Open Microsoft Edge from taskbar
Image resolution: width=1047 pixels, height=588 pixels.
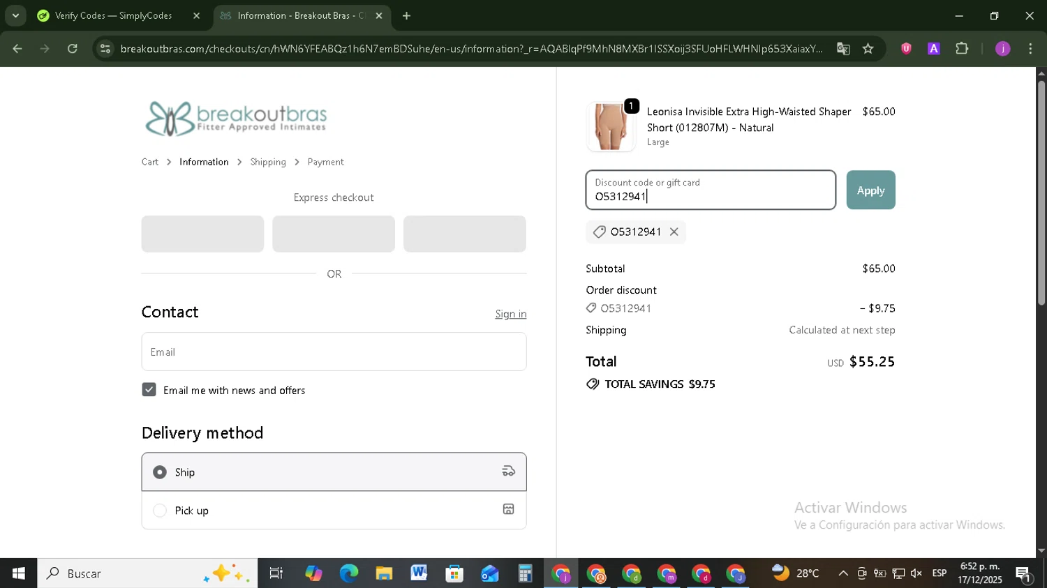pyautogui.click(x=348, y=573)
